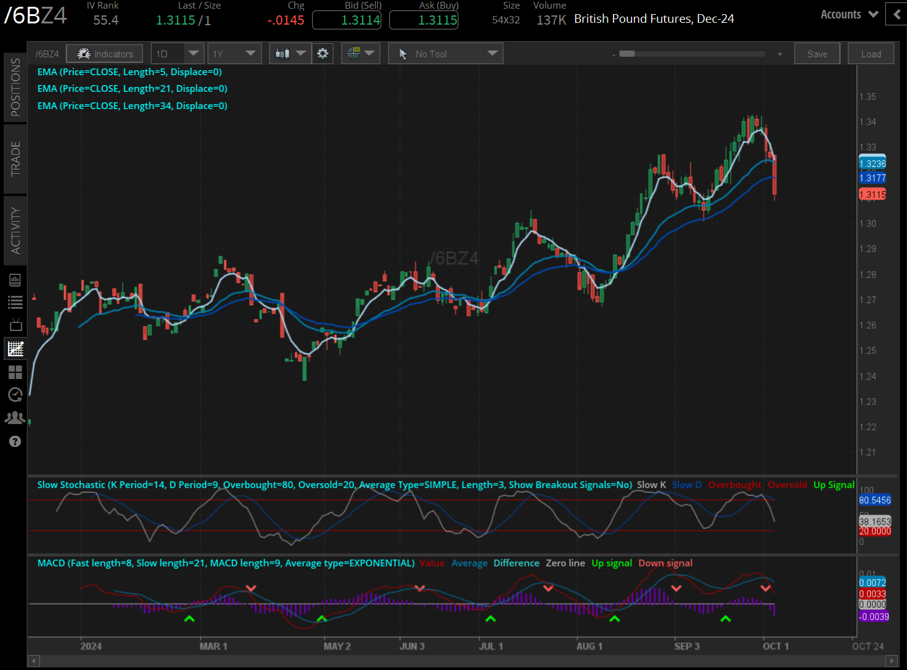The image size is (907, 670).
Task: Open the help question mark icon
Action: (x=15, y=441)
